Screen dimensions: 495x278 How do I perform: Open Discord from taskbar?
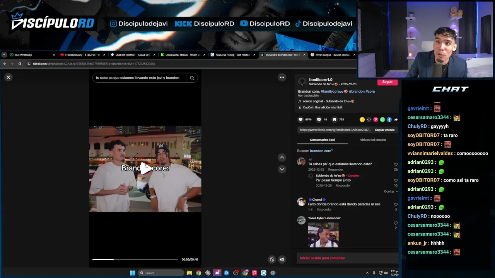pyautogui.click(x=217, y=273)
